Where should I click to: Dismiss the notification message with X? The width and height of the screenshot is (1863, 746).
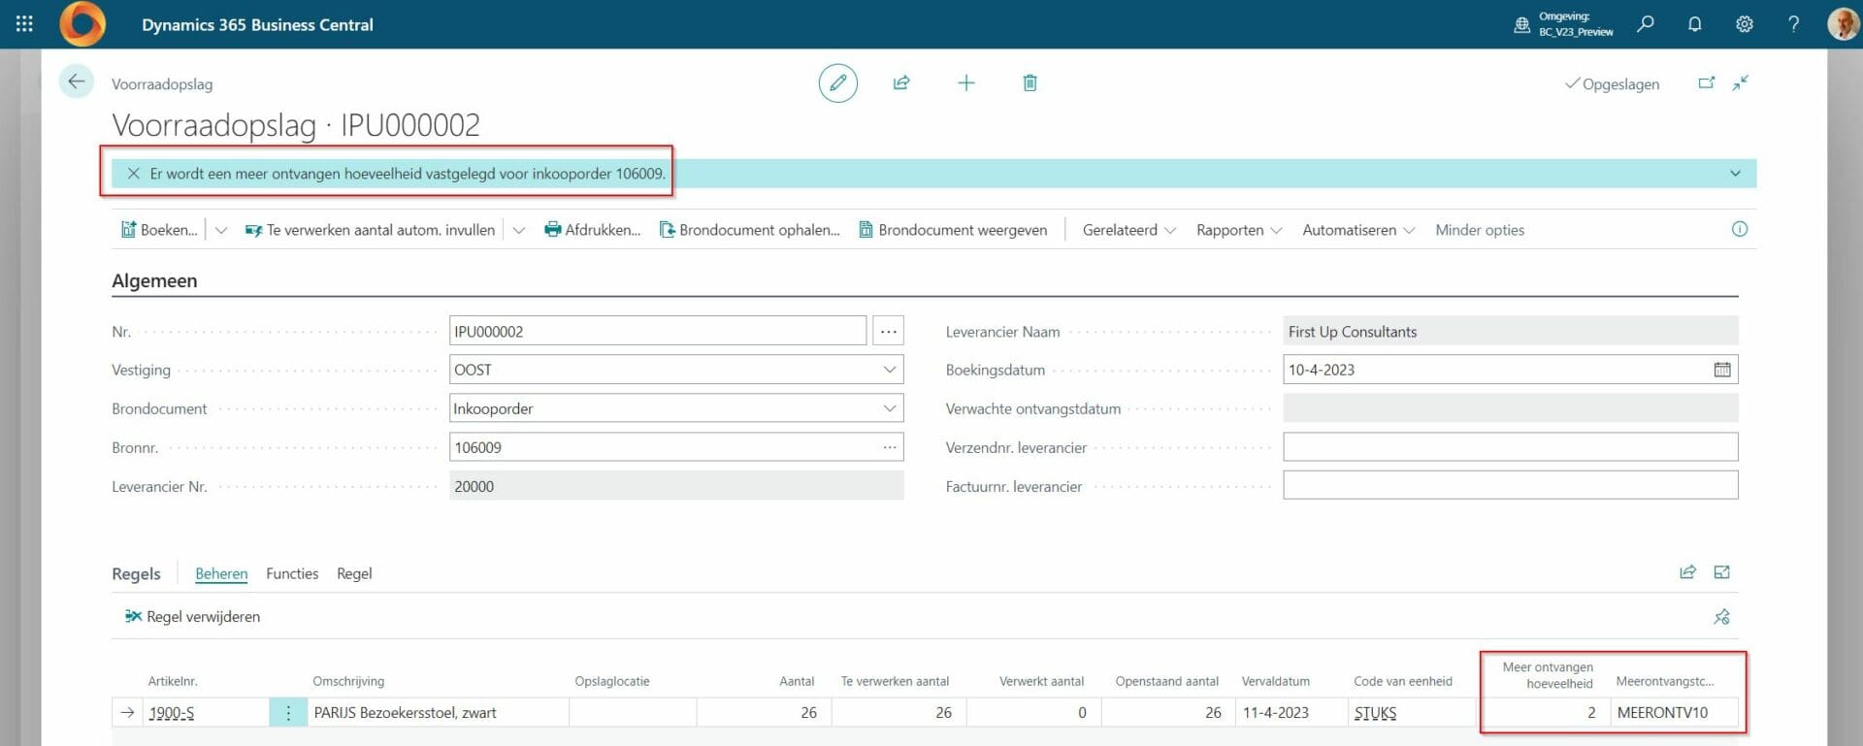pyautogui.click(x=134, y=174)
